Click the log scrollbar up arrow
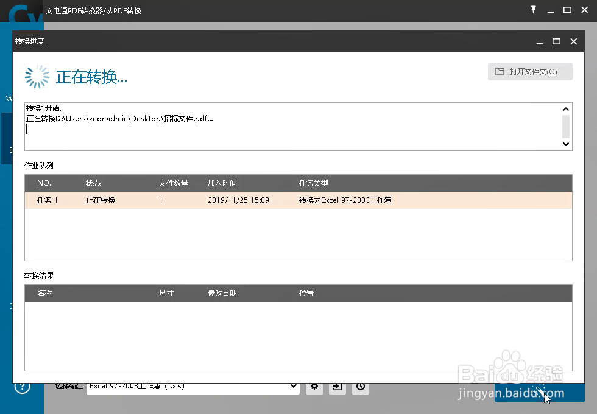Image resolution: width=597 pixels, height=414 pixels. (x=566, y=109)
